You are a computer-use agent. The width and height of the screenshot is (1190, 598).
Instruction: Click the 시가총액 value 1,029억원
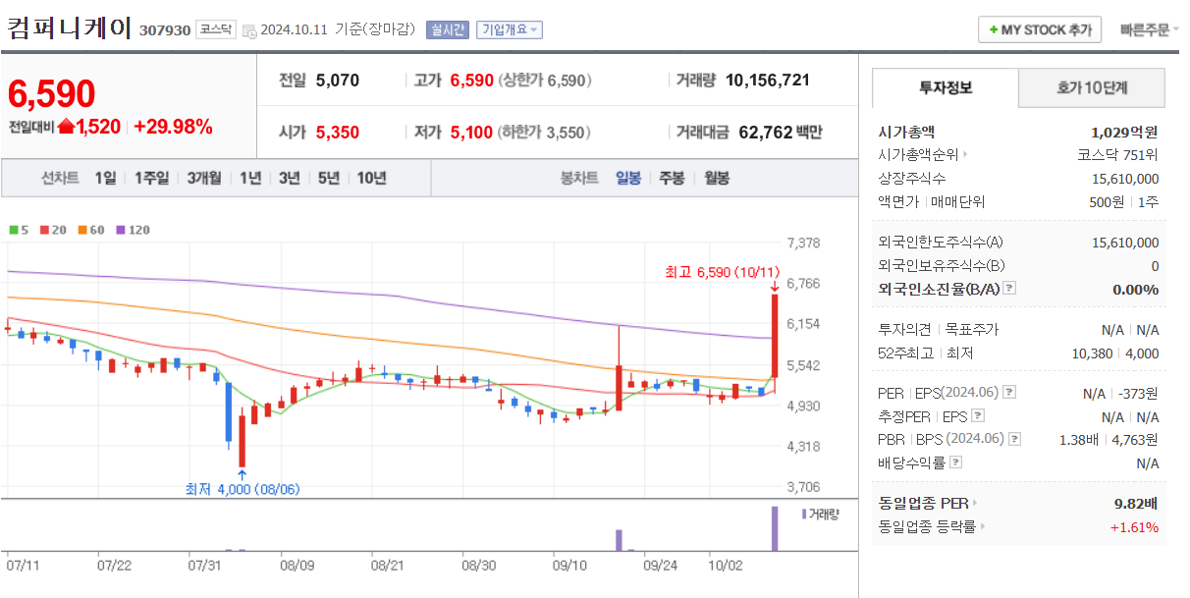click(1124, 131)
